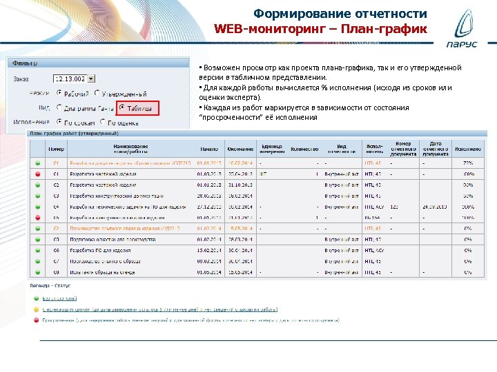Screen dimensions: 497x372
Task: Click the Исполнитель column header
Action: tap(374, 149)
